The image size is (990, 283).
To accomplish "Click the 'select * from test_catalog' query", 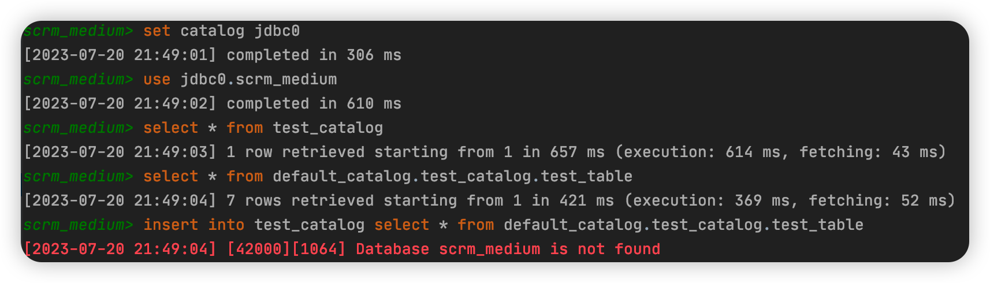I will (x=263, y=128).
